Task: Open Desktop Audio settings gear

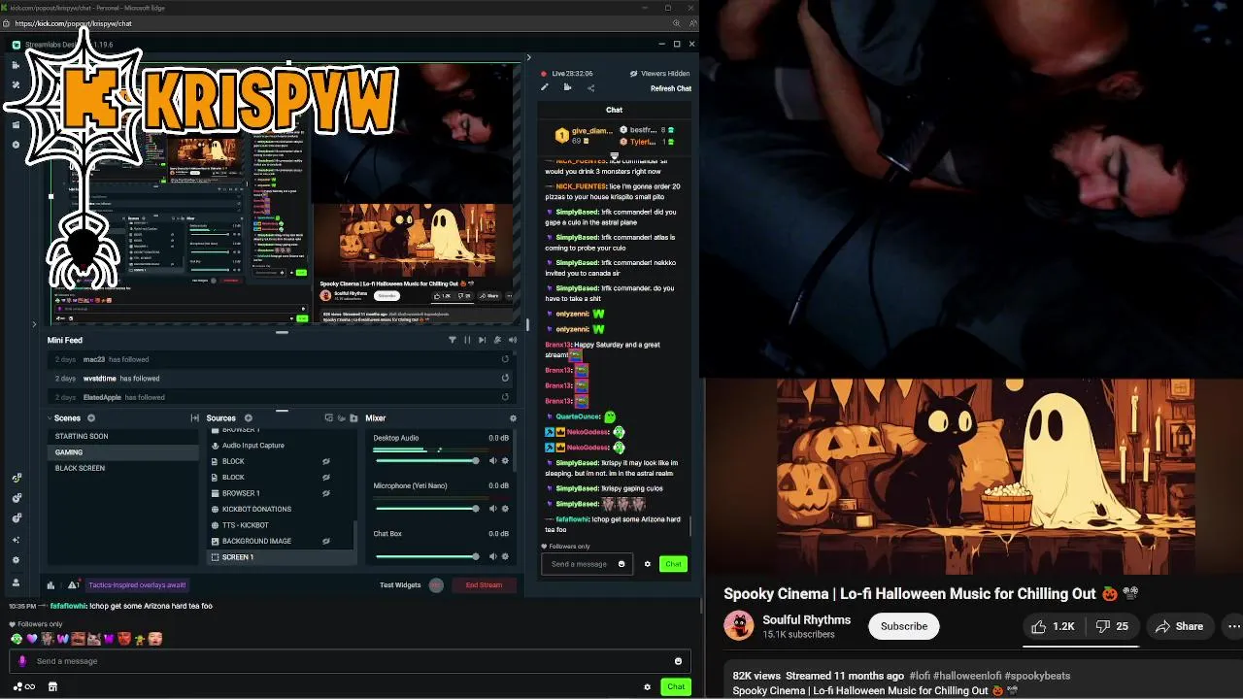Action: pyautogui.click(x=505, y=461)
